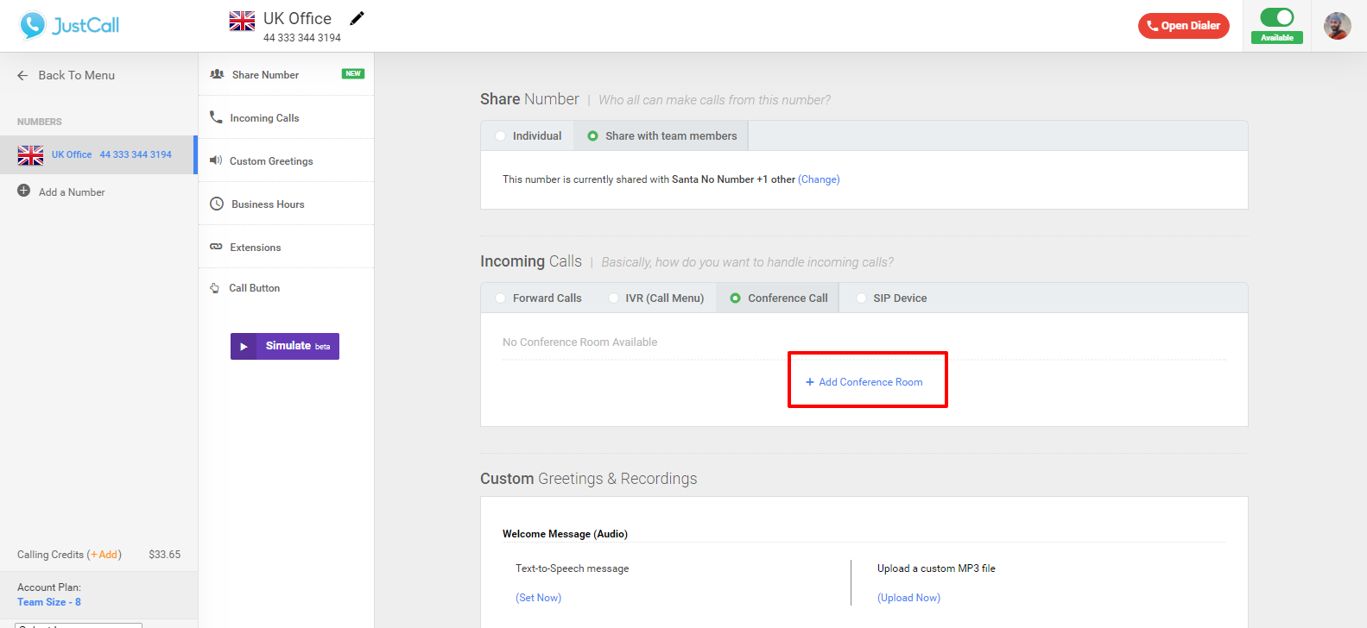Click the Incoming Calls phone icon
The image size is (1367, 628).
click(216, 116)
